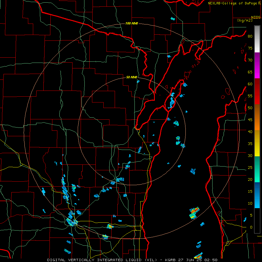Click the 30 value on the scale
This screenshot has width=262, height=262.
click(x=250, y=156)
